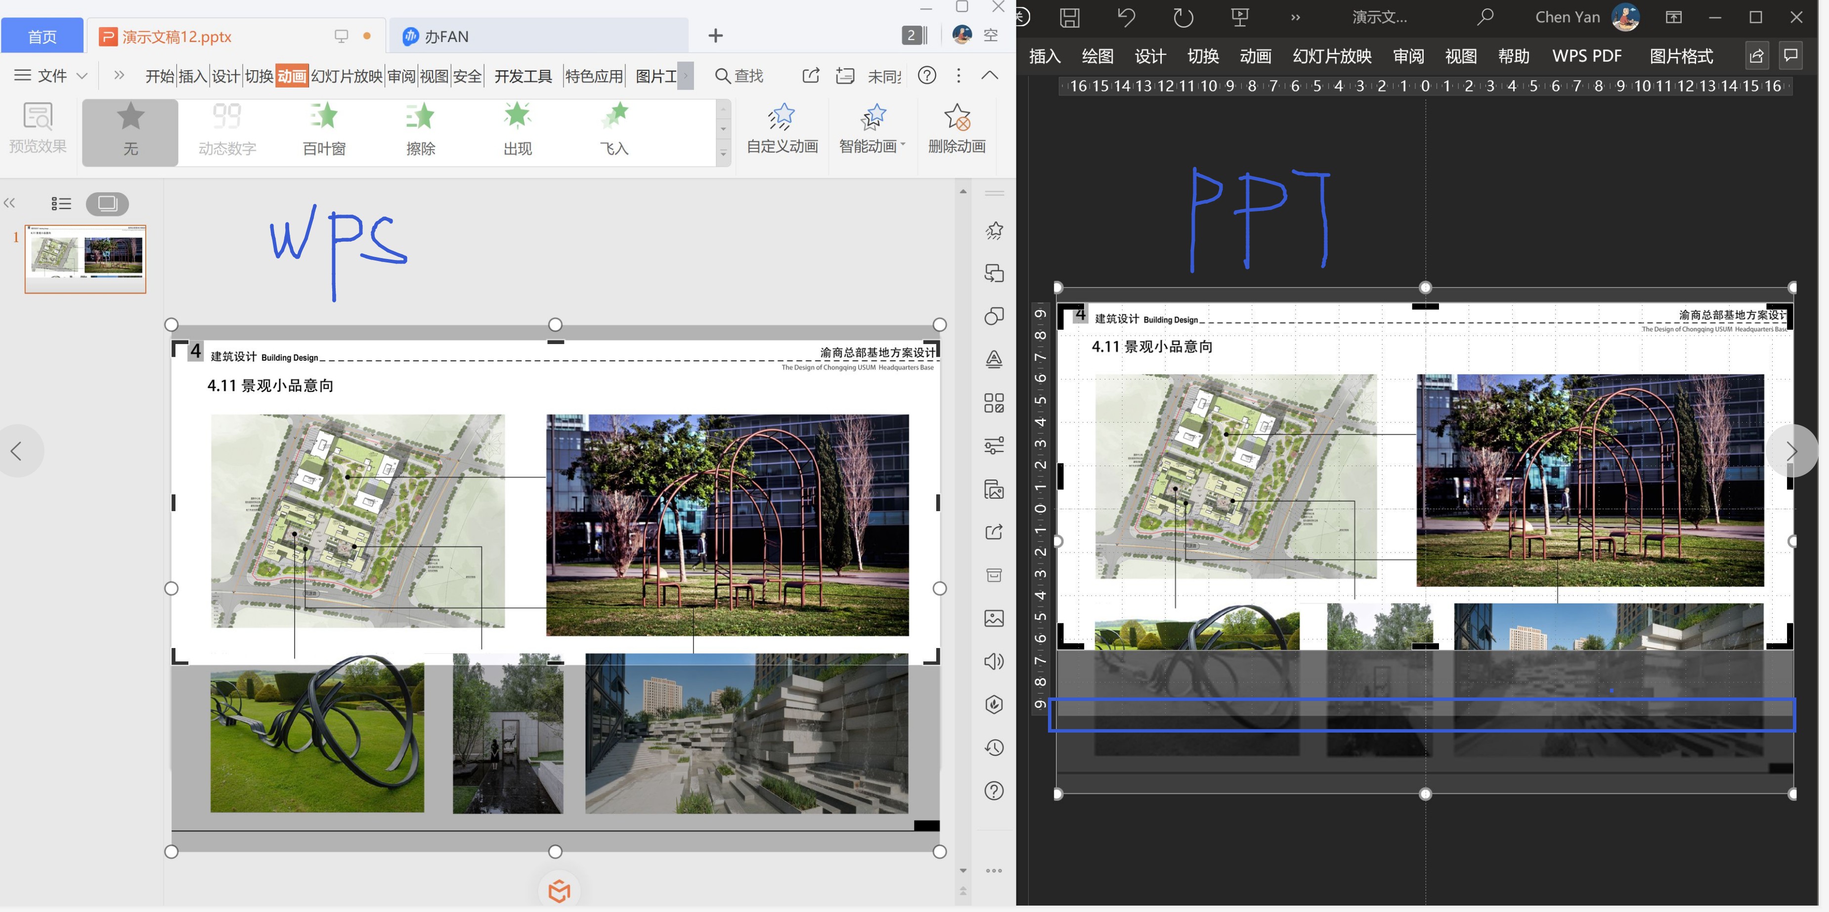1829x912 pixels.
Task: Click the top-center crop handle in WPS picture
Action: click(555, 342)
